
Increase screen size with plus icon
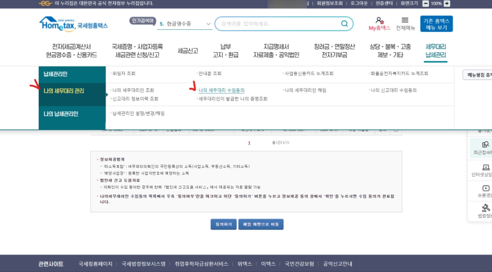447,3
